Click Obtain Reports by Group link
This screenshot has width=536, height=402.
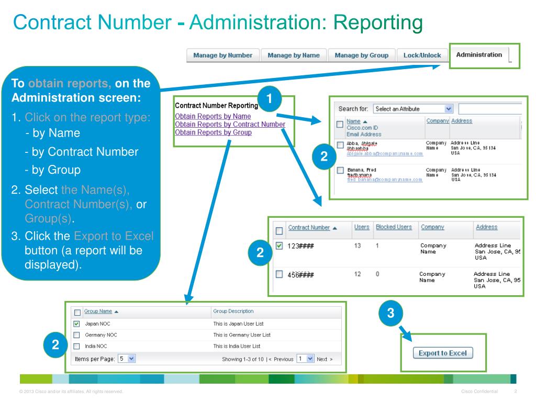214,132
